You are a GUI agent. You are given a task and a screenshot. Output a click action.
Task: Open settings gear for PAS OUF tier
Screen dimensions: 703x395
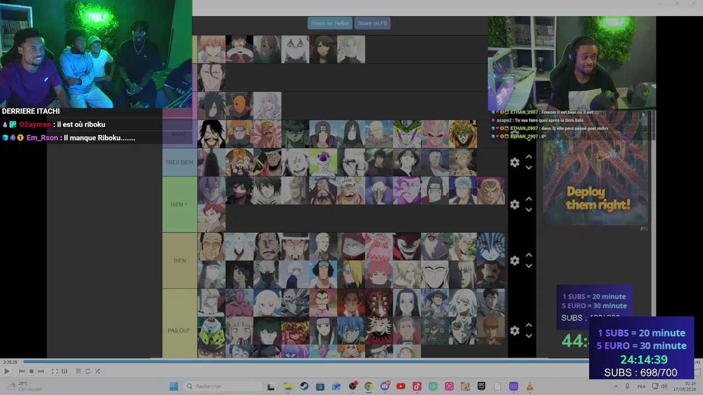pyautogui.click(x=515, y=331)
